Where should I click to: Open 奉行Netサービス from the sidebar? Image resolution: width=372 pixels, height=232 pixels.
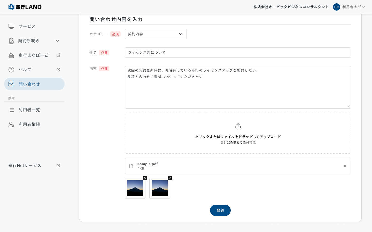coord(25,165)
